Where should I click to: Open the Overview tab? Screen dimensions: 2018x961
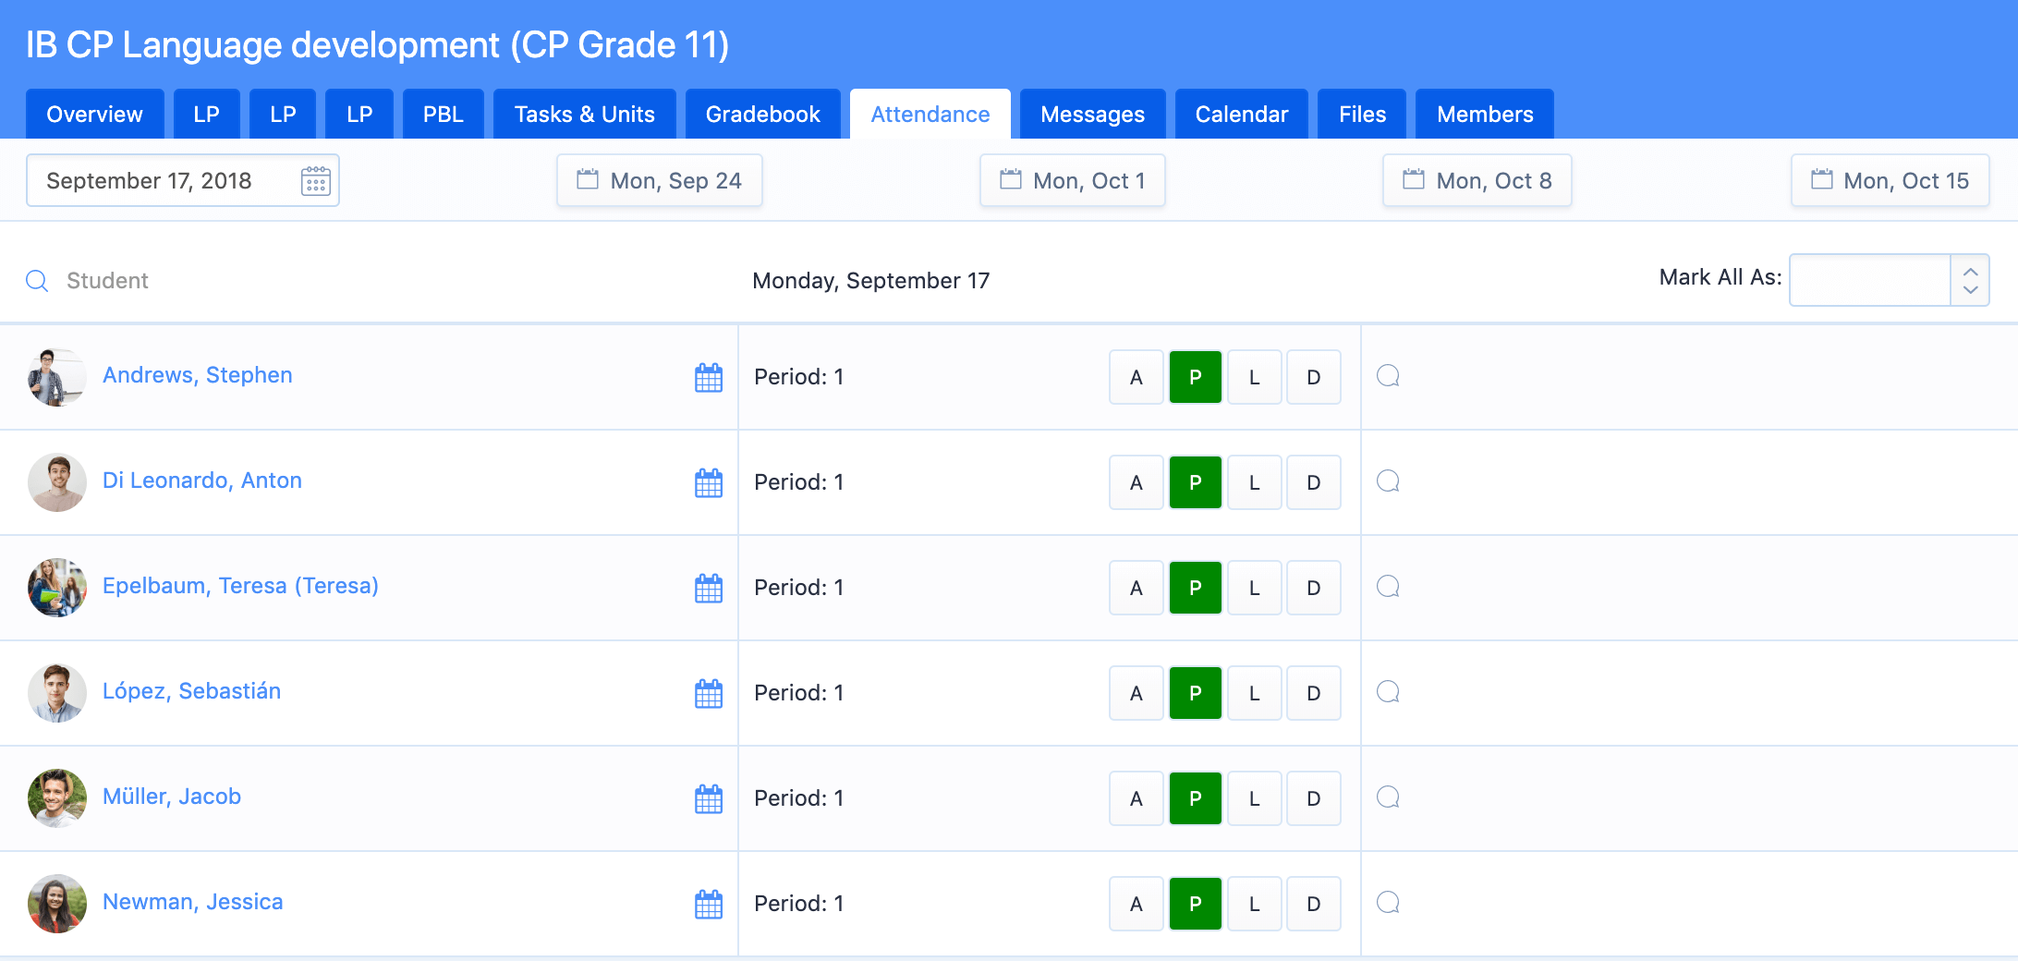click(95, 115)
